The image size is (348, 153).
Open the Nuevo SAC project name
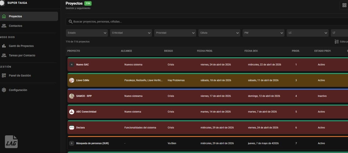point(82,65)
